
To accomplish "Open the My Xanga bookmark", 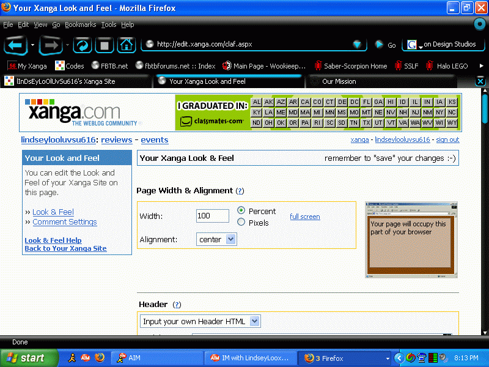I will (x=27, y=66).
